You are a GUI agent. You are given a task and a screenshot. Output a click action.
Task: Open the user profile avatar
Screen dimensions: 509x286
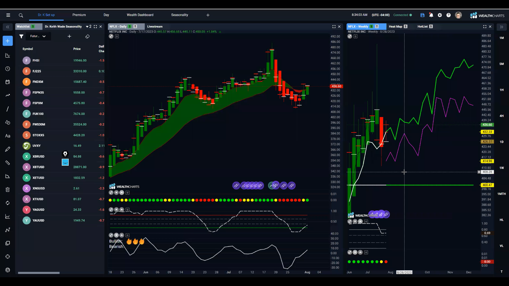[x=458, y=15]
